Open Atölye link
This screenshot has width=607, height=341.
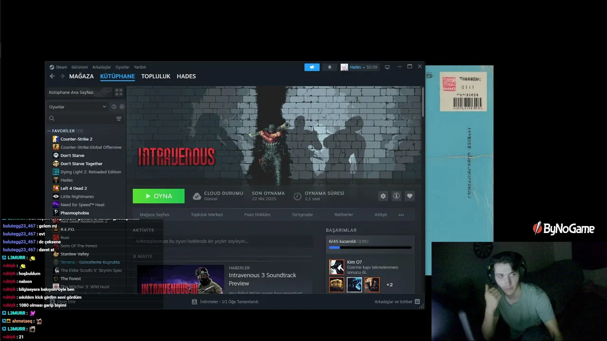pos(381,215)
